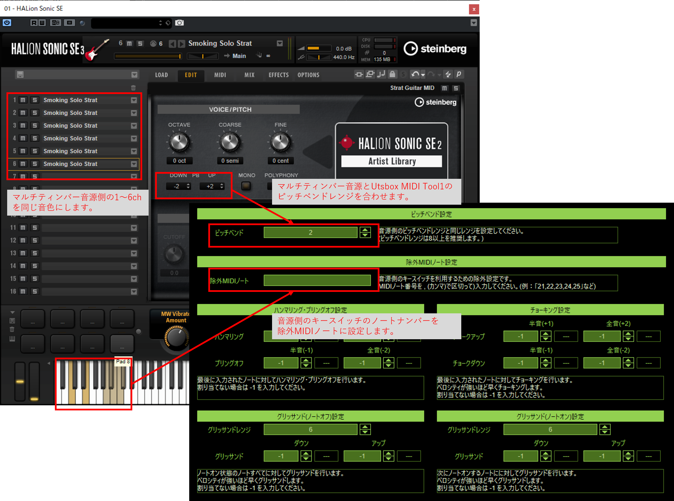Screen dimensions: 674x501
Task: Open the EDIT tab
Action: [191, 75]
